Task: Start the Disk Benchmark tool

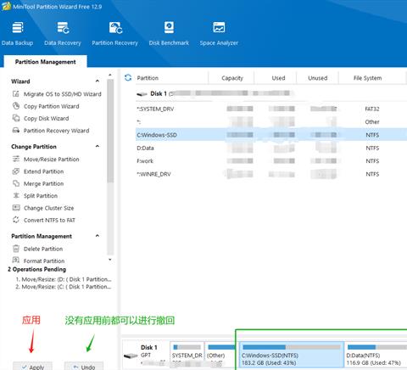Action: click(169, 33)
